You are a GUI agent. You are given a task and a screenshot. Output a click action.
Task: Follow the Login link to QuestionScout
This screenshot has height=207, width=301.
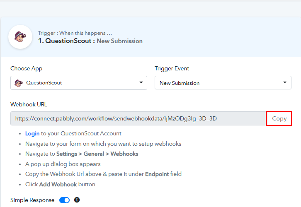[x=32, y=133]
